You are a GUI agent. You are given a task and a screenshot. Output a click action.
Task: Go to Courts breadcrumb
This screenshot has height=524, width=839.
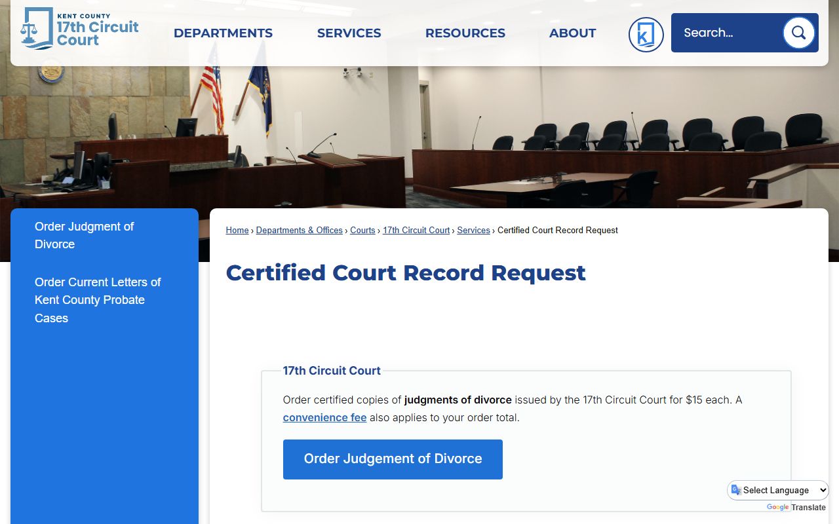click(362, 231)
